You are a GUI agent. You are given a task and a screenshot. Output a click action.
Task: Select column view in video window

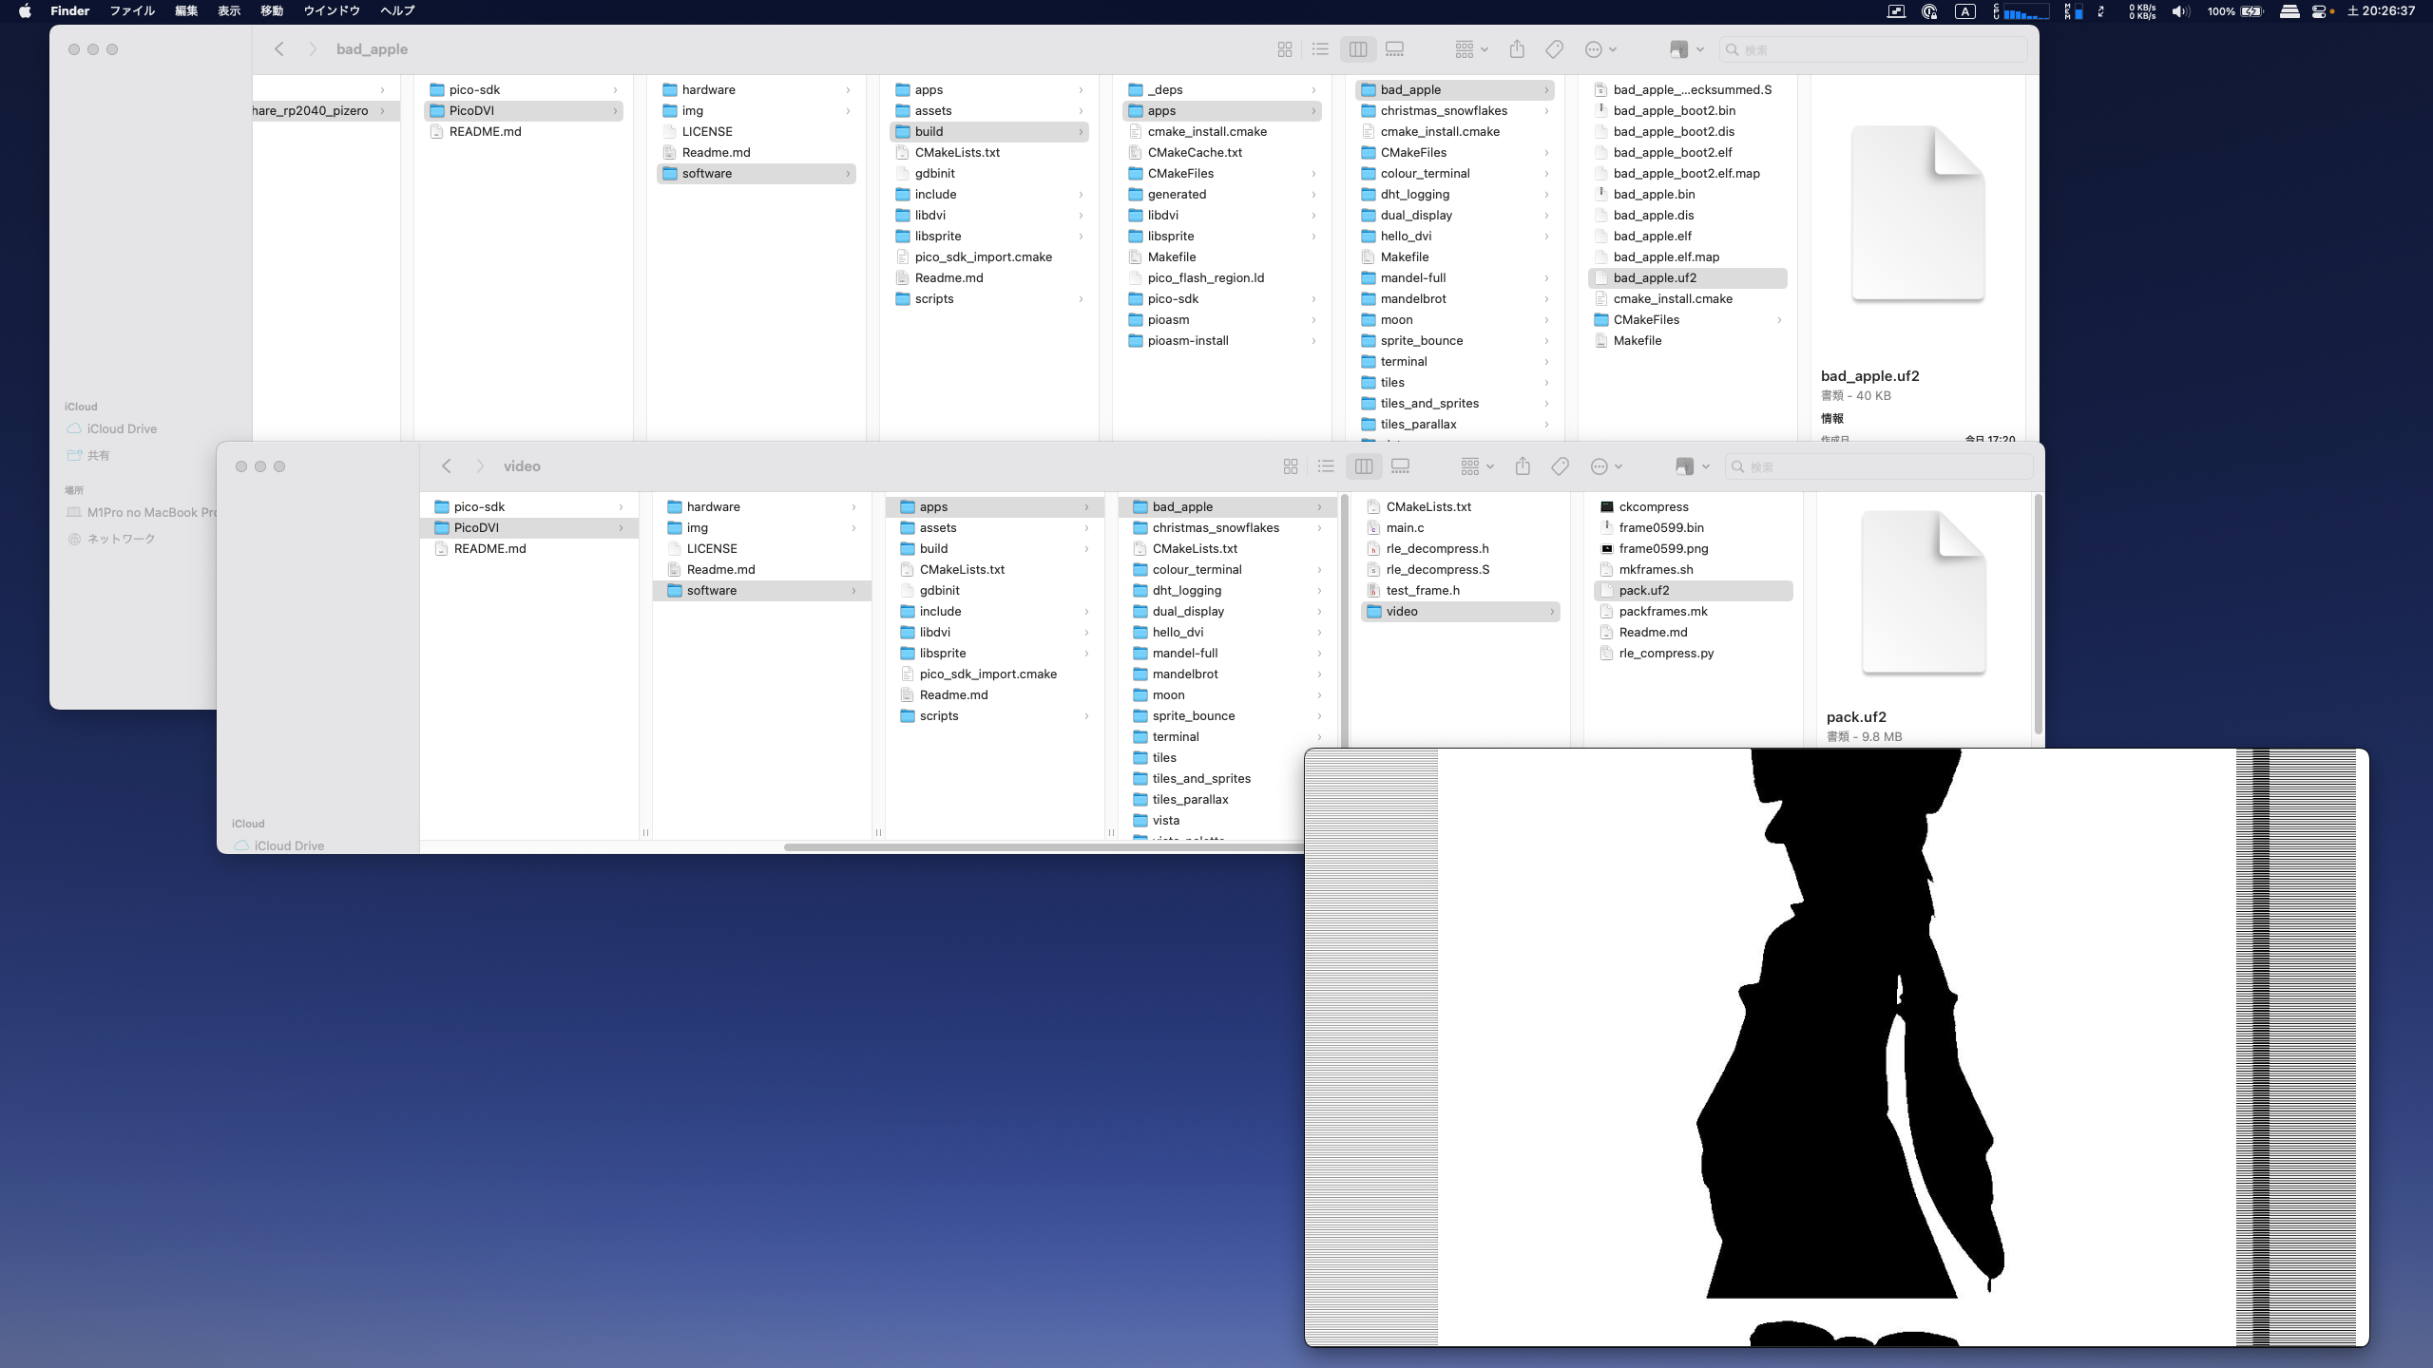[1364, 466]
